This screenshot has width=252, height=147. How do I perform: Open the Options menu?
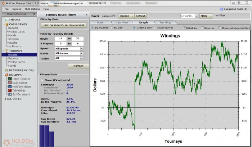click(x=17, y=9)
